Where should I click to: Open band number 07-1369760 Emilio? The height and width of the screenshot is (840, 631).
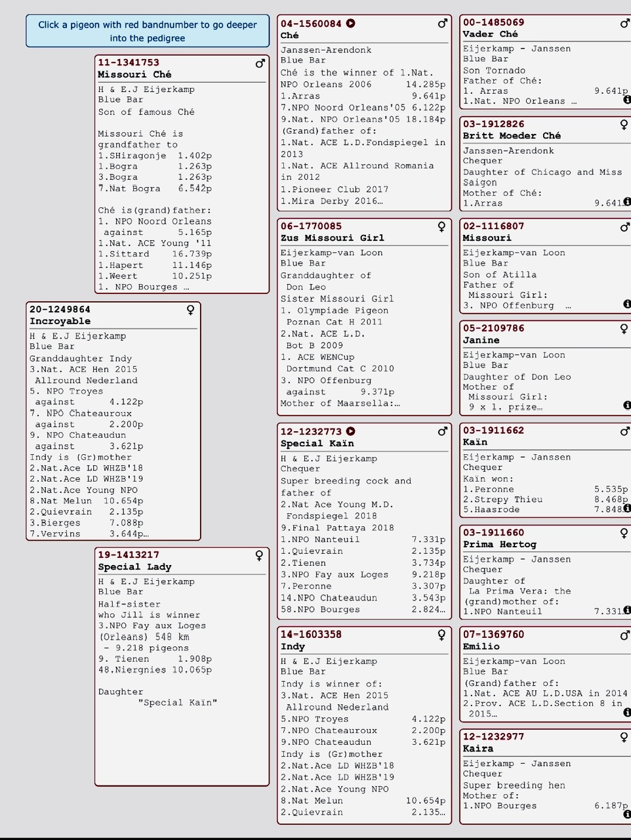[x=493, y=635]
